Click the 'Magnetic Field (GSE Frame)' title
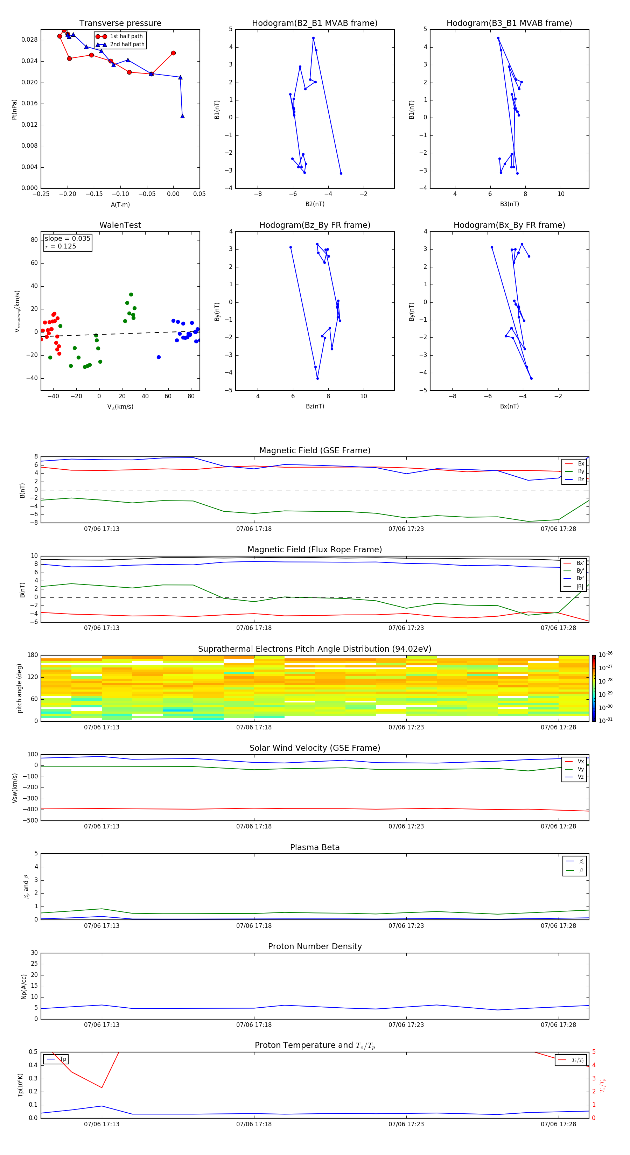Image resolution: width=630 pixels, height=1155 pixels. [x=315, y=450]
